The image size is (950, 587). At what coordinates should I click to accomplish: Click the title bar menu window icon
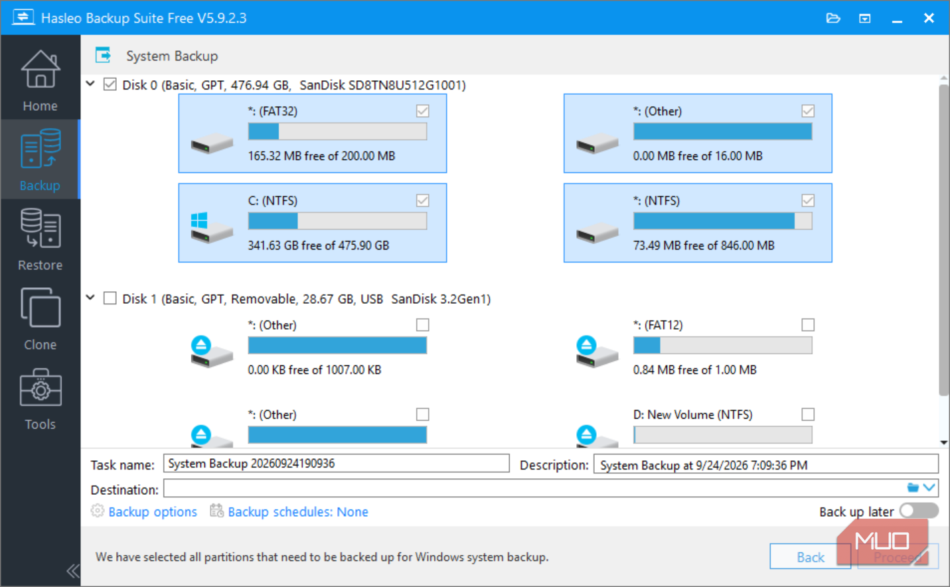865,18
